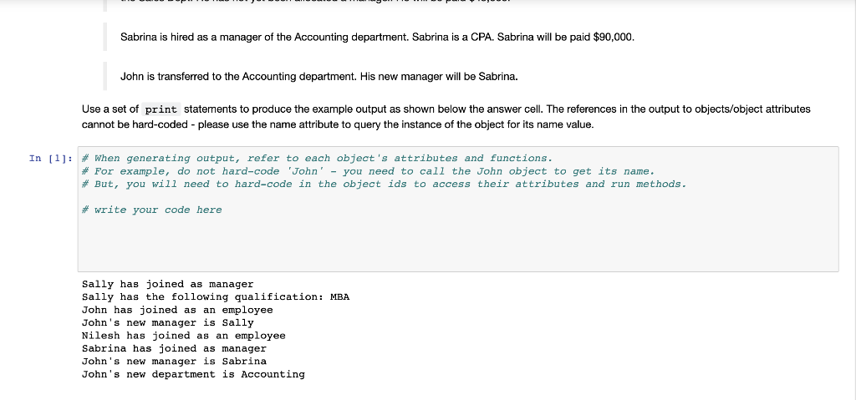Click output line "Nilesh has joined as an employee"

183,336
